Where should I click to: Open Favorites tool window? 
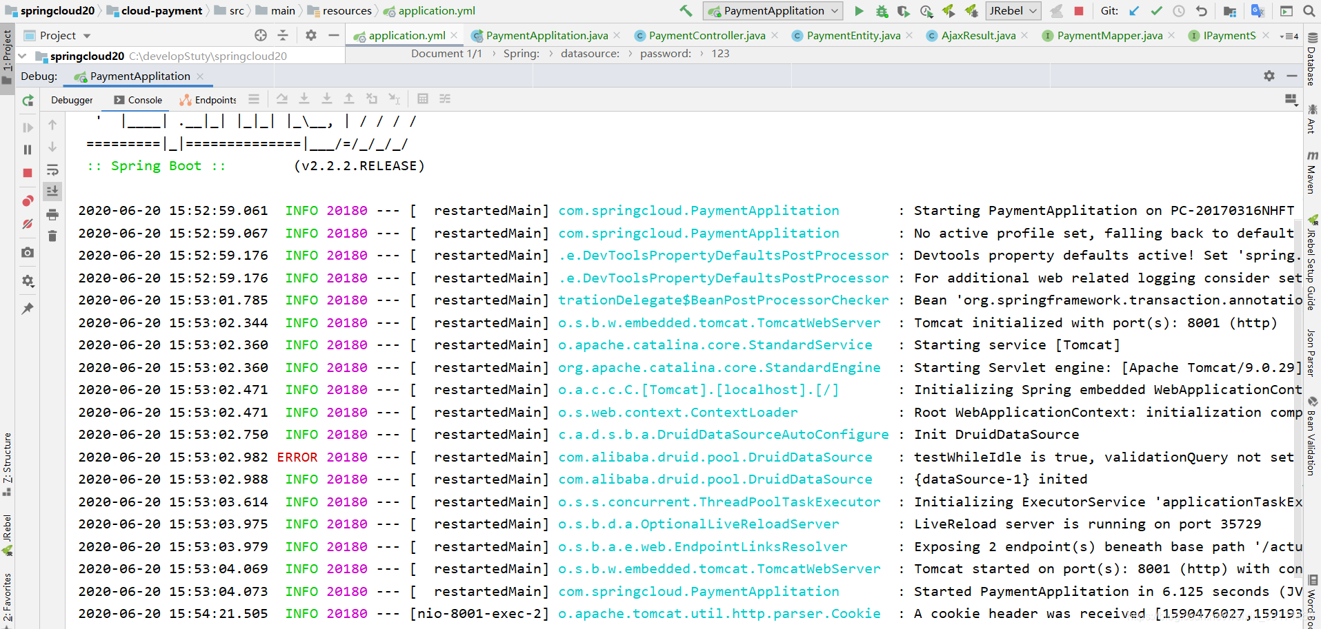click(x=7, y=597)
